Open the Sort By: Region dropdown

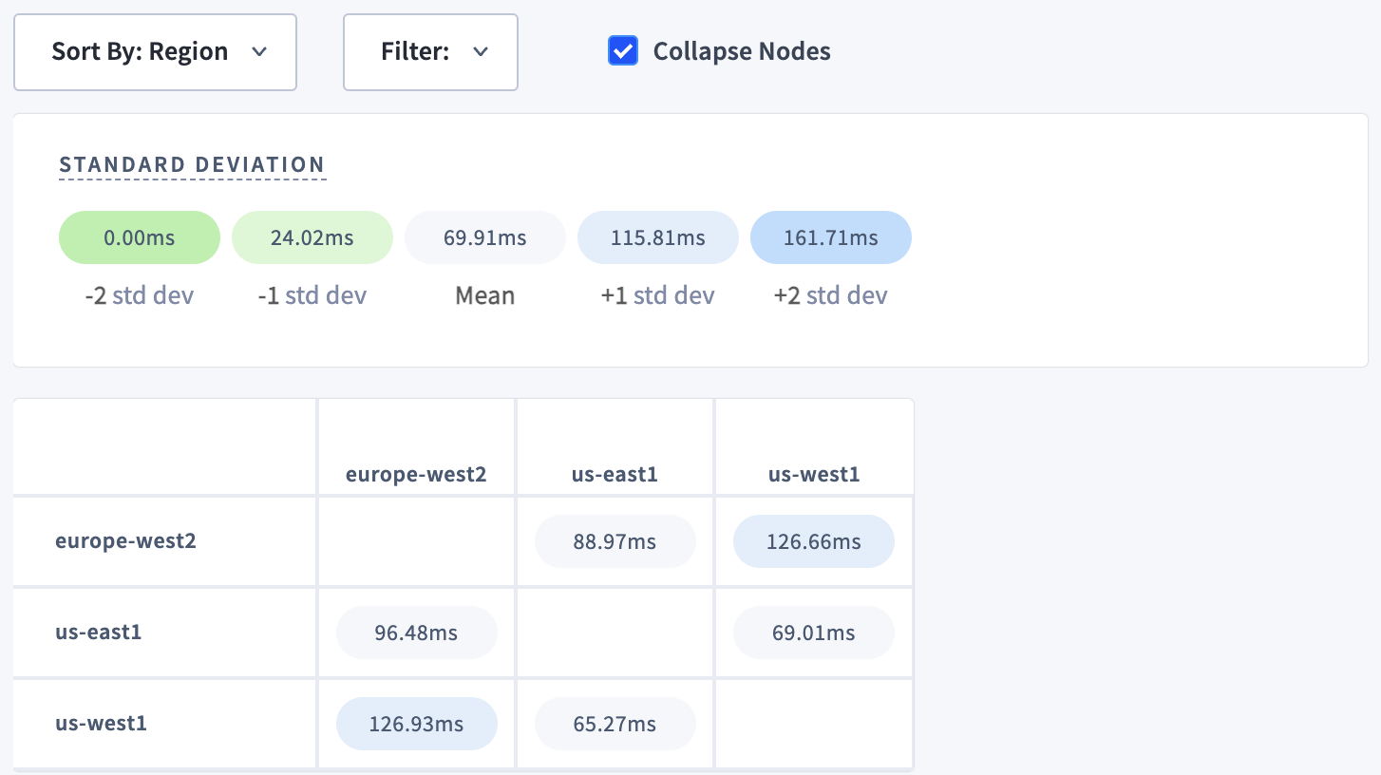point(155,52)
